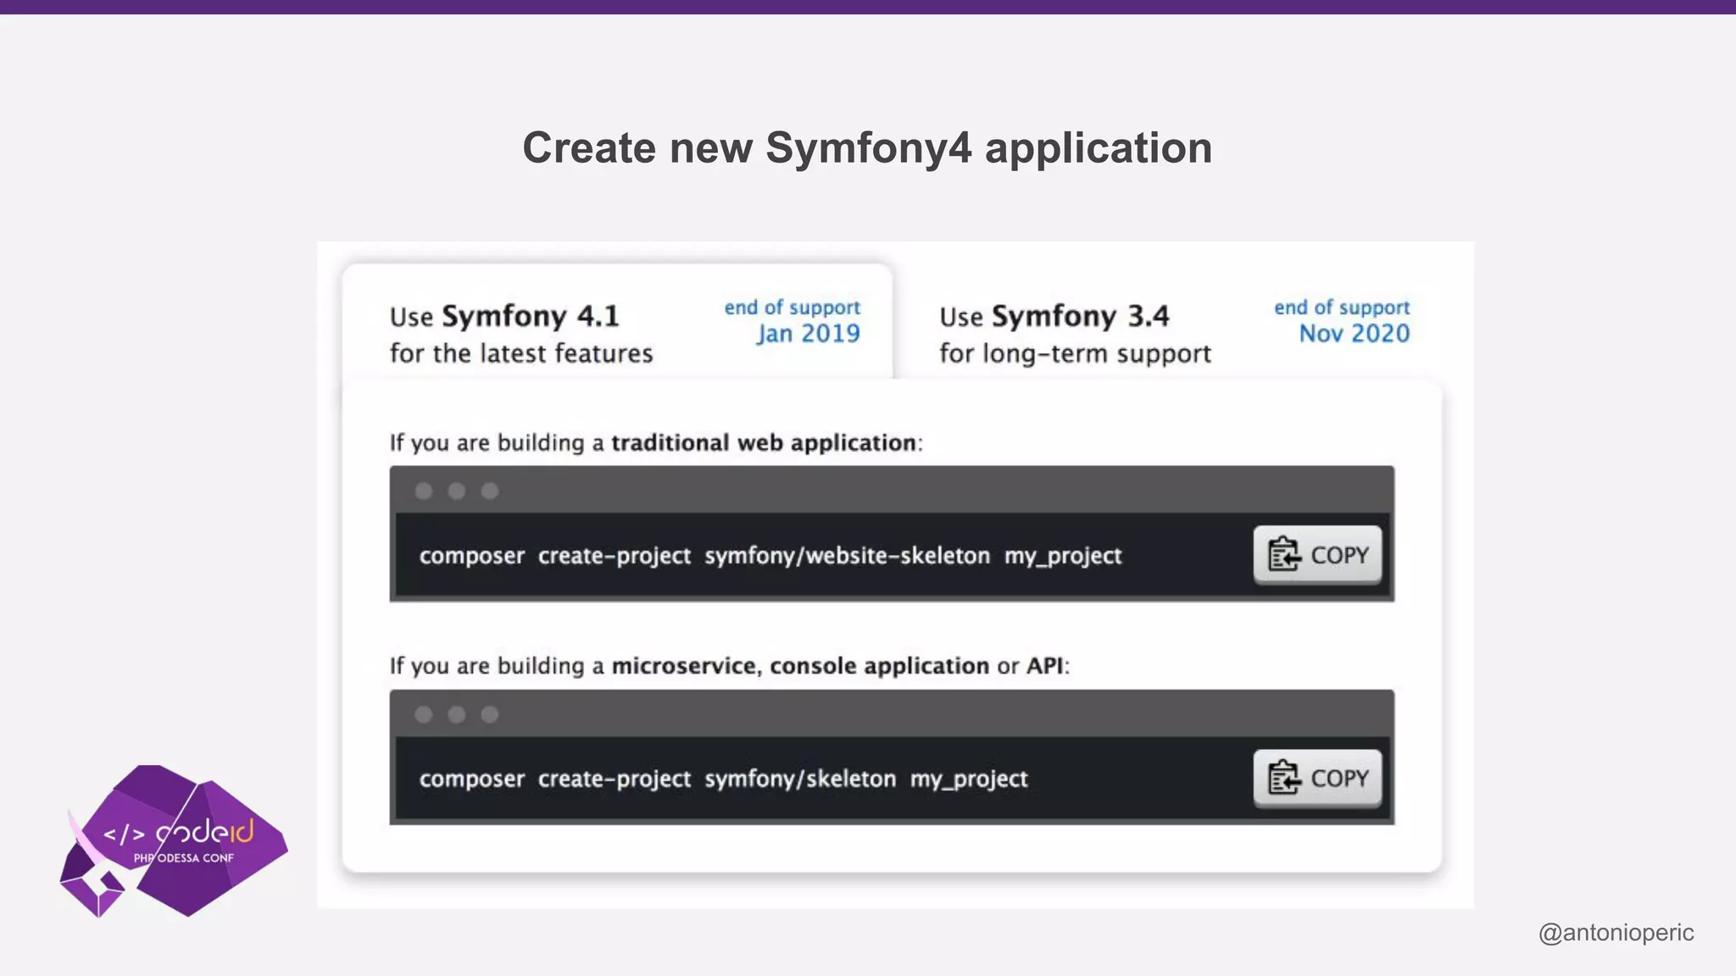Click the clipboard icon in website-skeleton COPY button
This screenshot has width=1736, height=976.
[1283, 555]
